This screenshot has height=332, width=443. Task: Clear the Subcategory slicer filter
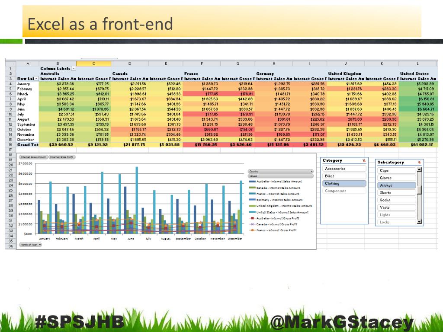(419, 163)
